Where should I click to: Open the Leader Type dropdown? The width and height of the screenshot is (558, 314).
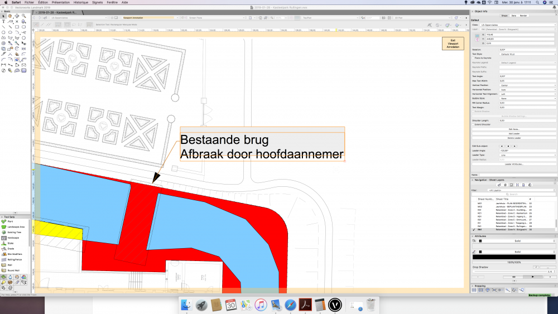click(x=527, y=155)
